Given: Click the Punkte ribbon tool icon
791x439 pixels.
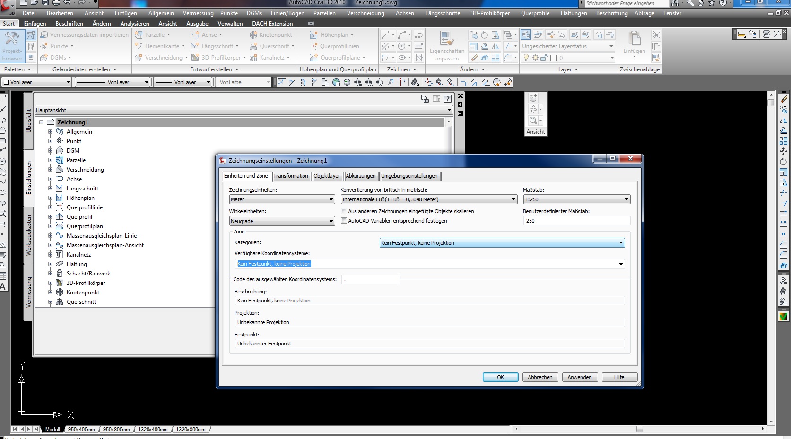Looking at the screenshot, I should (44, 46).
